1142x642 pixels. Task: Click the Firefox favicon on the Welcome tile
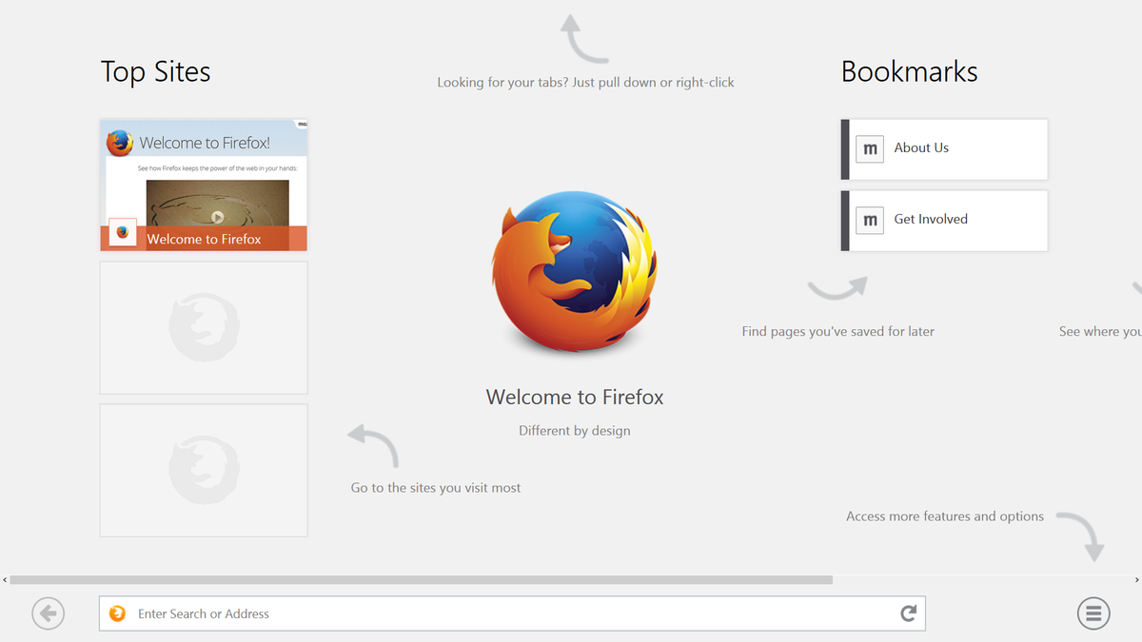[x=122, y=230]
